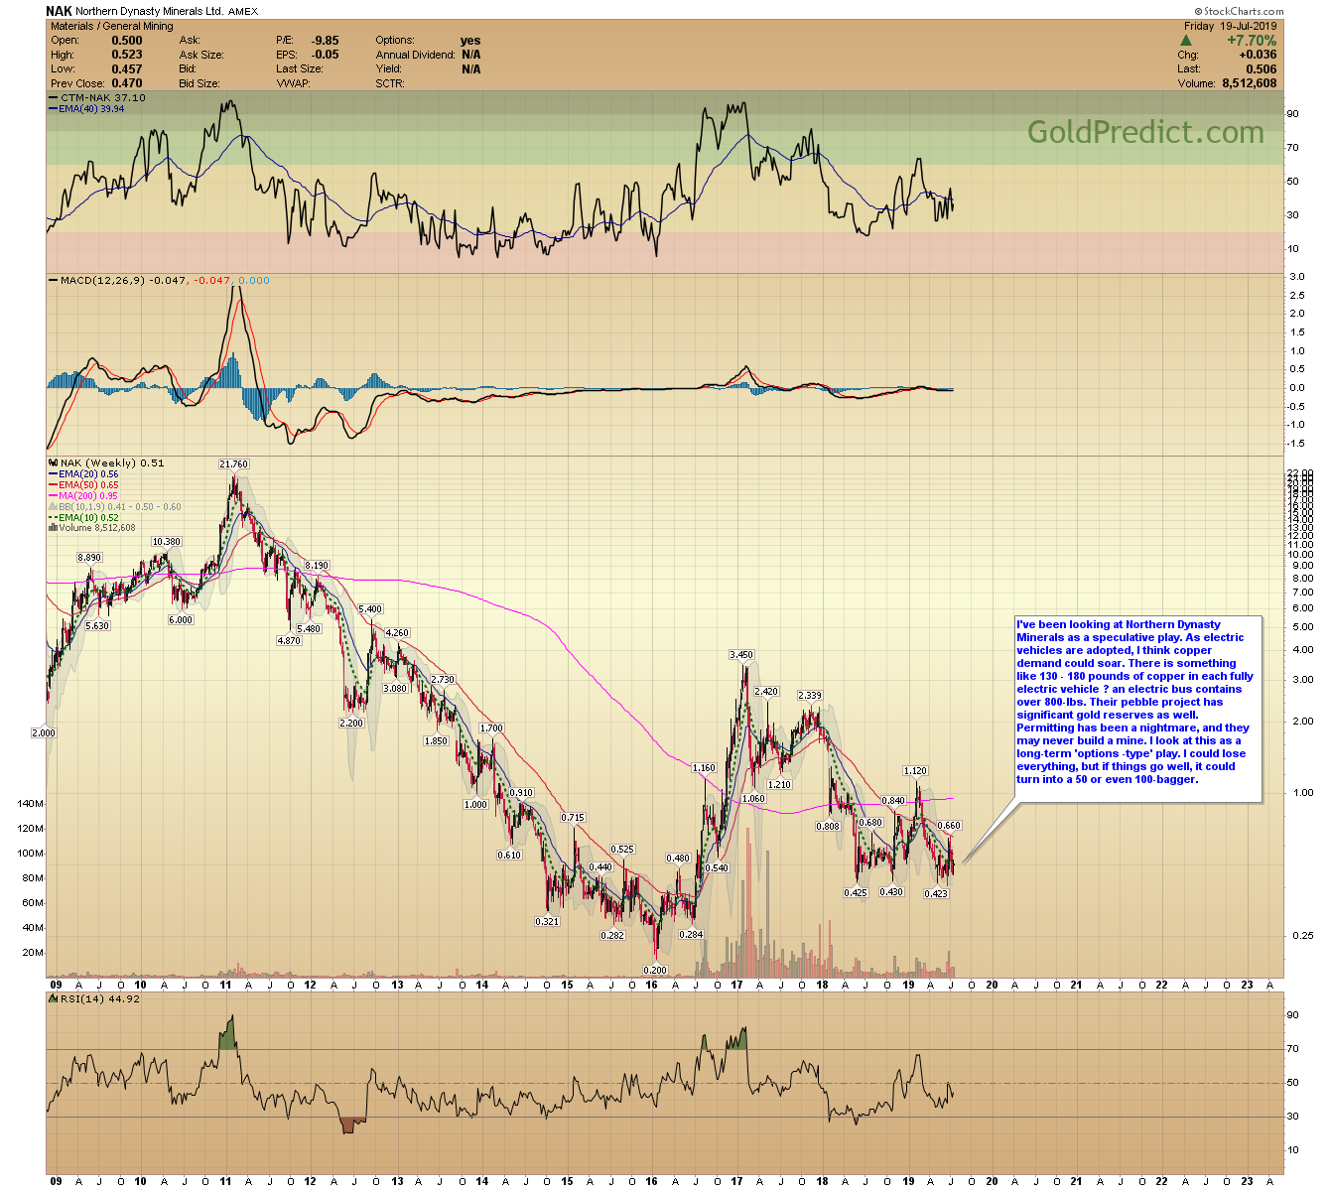Viewport: 1330px width, 1191px height.
Task: Click the AMEX exchange label
Action: click(245, 12)
